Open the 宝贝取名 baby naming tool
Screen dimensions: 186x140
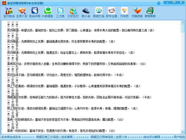coord(9,12)
